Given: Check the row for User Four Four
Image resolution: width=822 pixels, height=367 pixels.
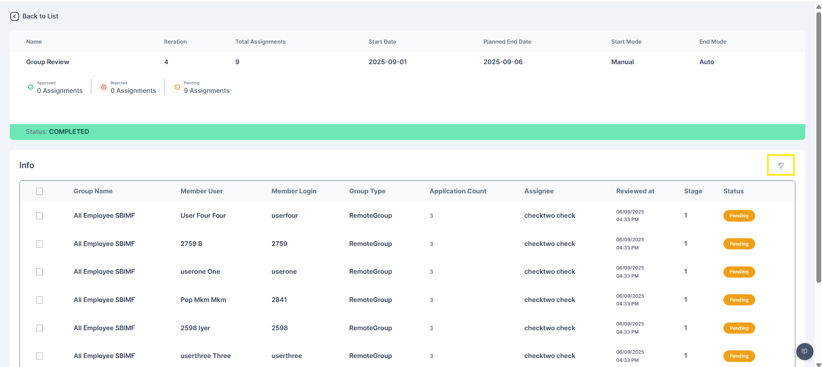Looking at the screenshot, I should (x=39, y=216).
